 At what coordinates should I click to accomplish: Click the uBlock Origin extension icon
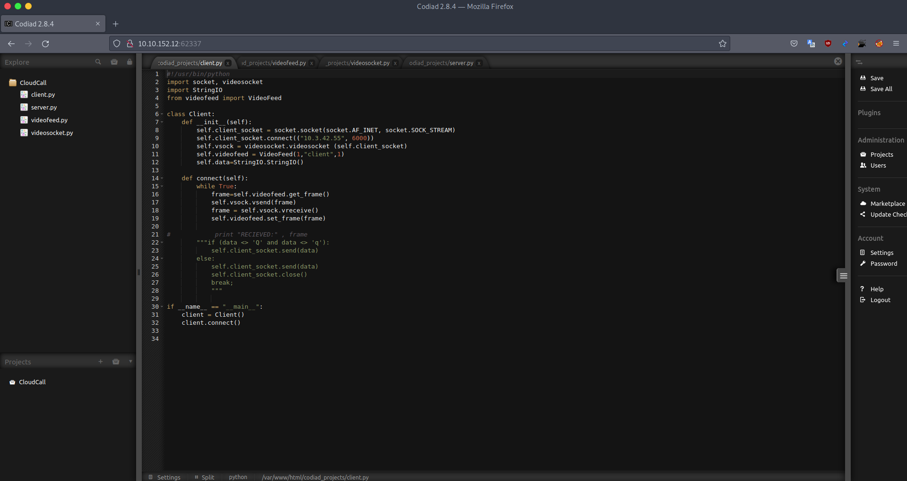pyautogui.click(x=828, y=44)
